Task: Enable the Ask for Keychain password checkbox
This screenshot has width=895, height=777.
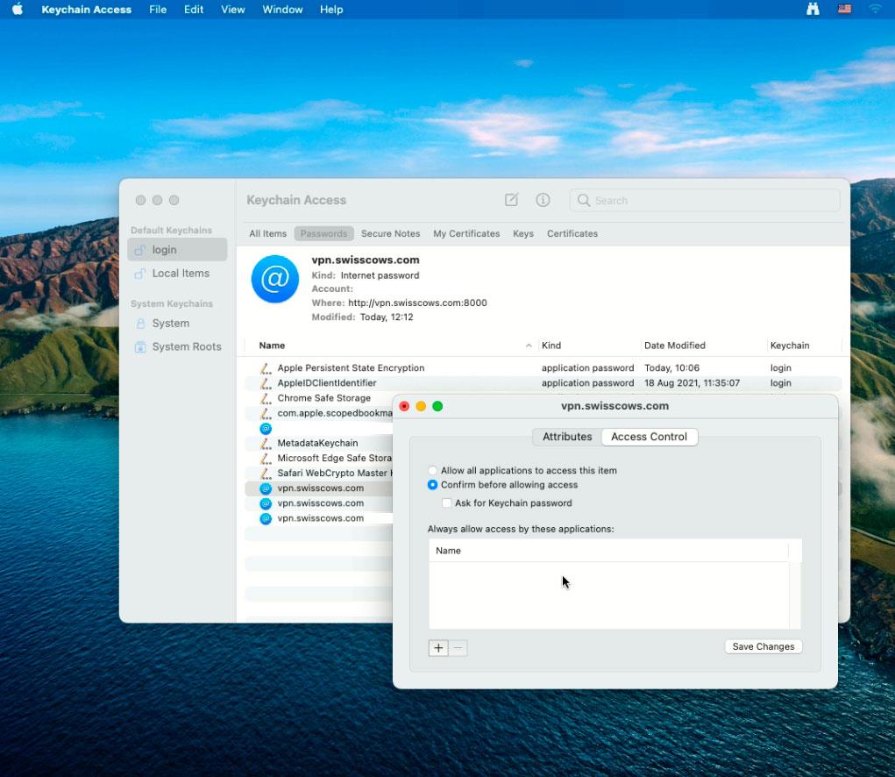Action: [446, 503]
